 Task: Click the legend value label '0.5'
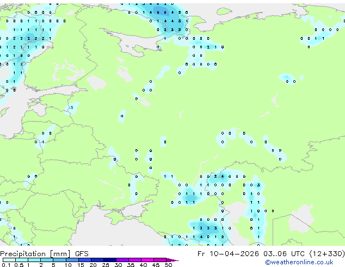coord(19,265)
